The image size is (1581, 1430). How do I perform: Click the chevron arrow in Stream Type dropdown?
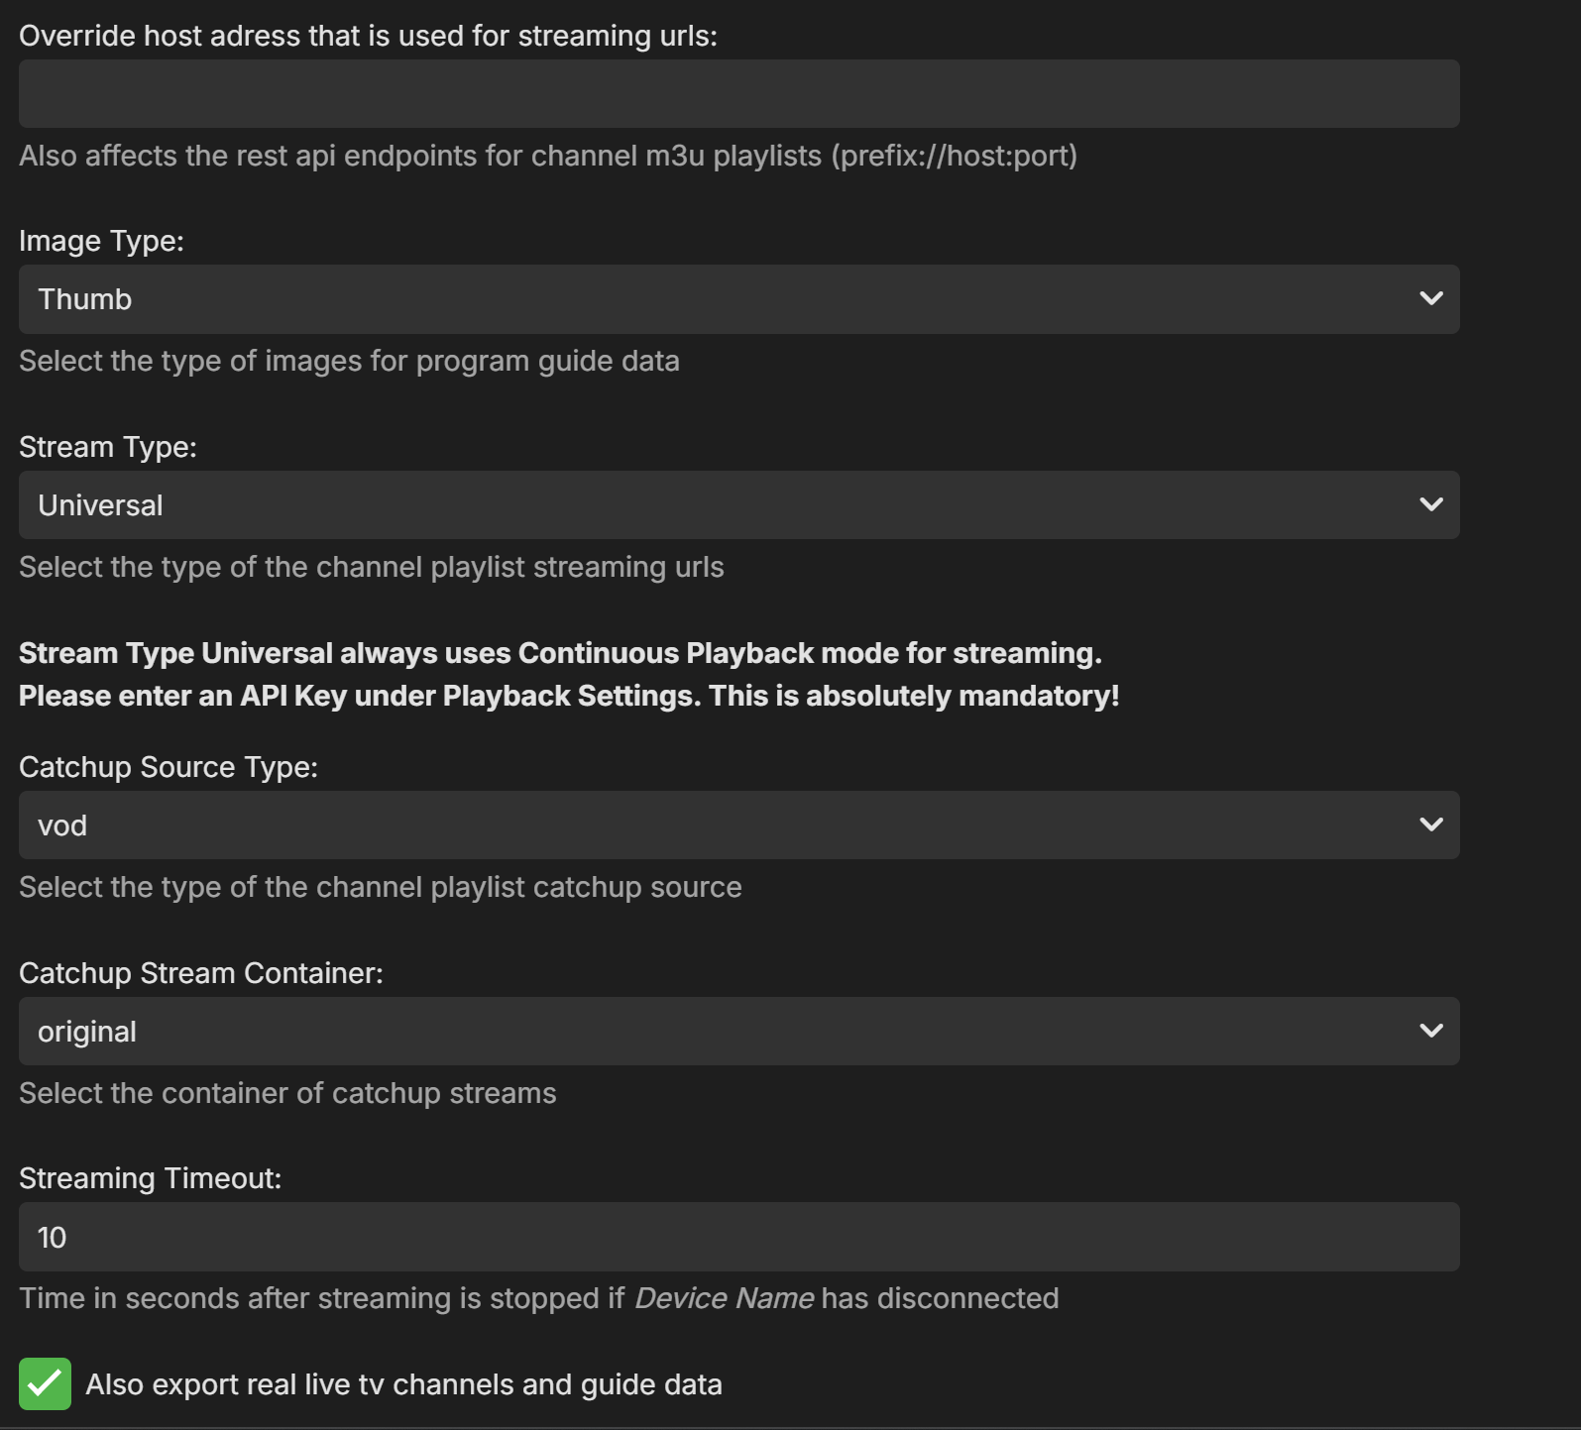pos(1430,504)
